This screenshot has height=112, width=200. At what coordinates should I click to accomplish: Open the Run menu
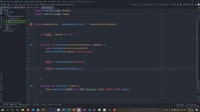pyautogui.click(x=41, y=2)
